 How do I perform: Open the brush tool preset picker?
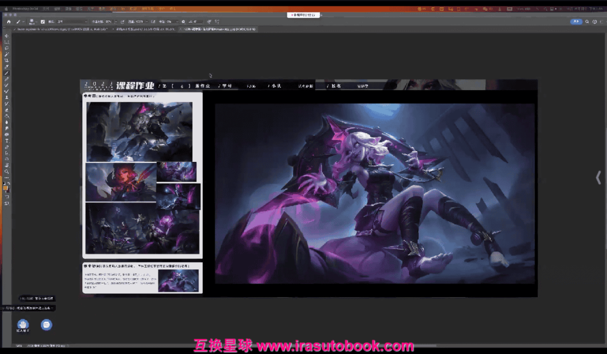(20, 22)
